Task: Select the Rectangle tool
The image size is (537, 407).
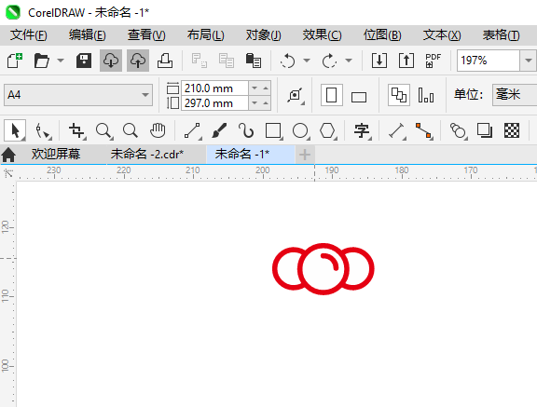Action: point(274,130)
